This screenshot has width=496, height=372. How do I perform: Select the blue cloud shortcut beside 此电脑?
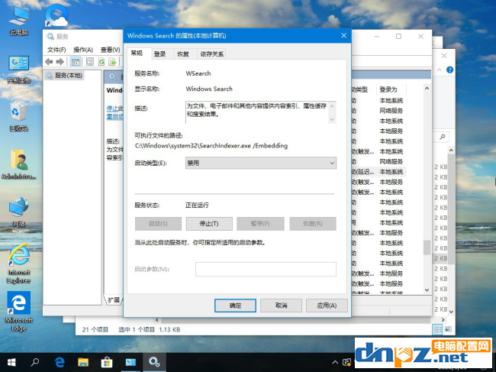pos(56,17)
